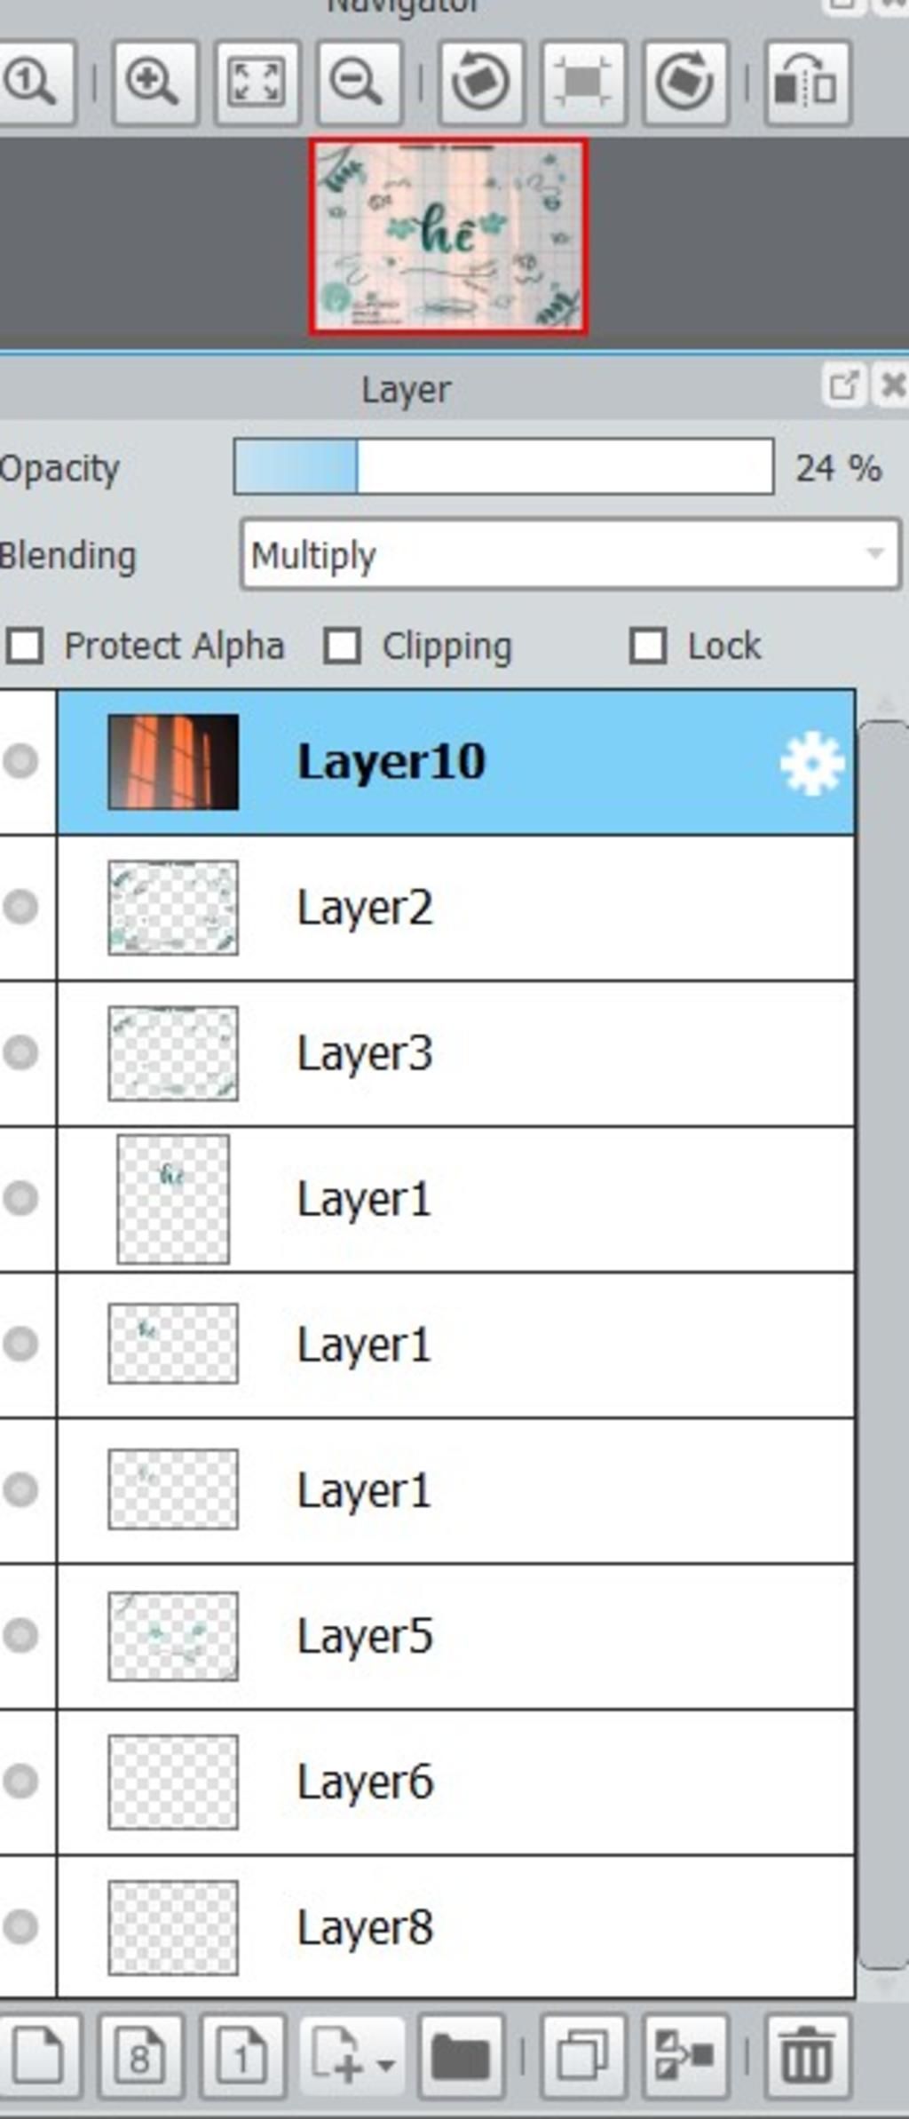Enable the Clipping checkbox
This screenshot has height=2119, width=909.
[343, 646]
